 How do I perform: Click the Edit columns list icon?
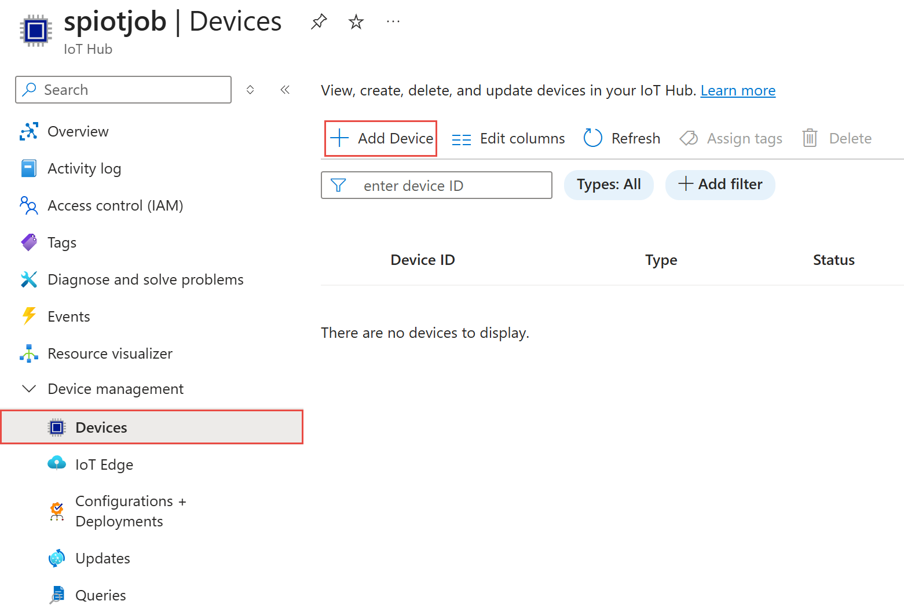[461, 139]
